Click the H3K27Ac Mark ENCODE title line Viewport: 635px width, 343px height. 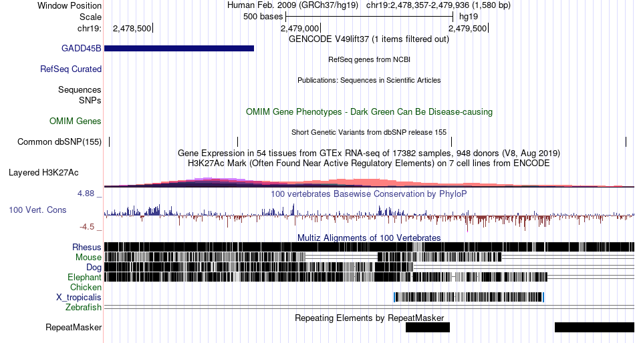369,163
